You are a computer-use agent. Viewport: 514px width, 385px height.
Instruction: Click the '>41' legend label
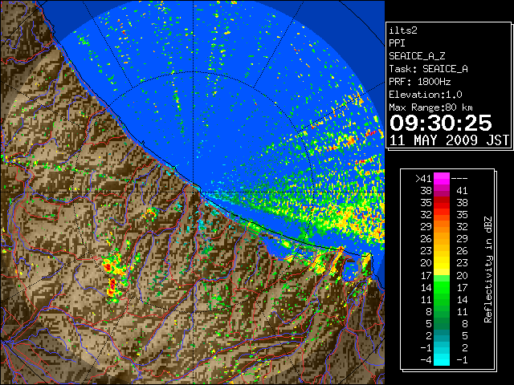(x=423, y=178)
